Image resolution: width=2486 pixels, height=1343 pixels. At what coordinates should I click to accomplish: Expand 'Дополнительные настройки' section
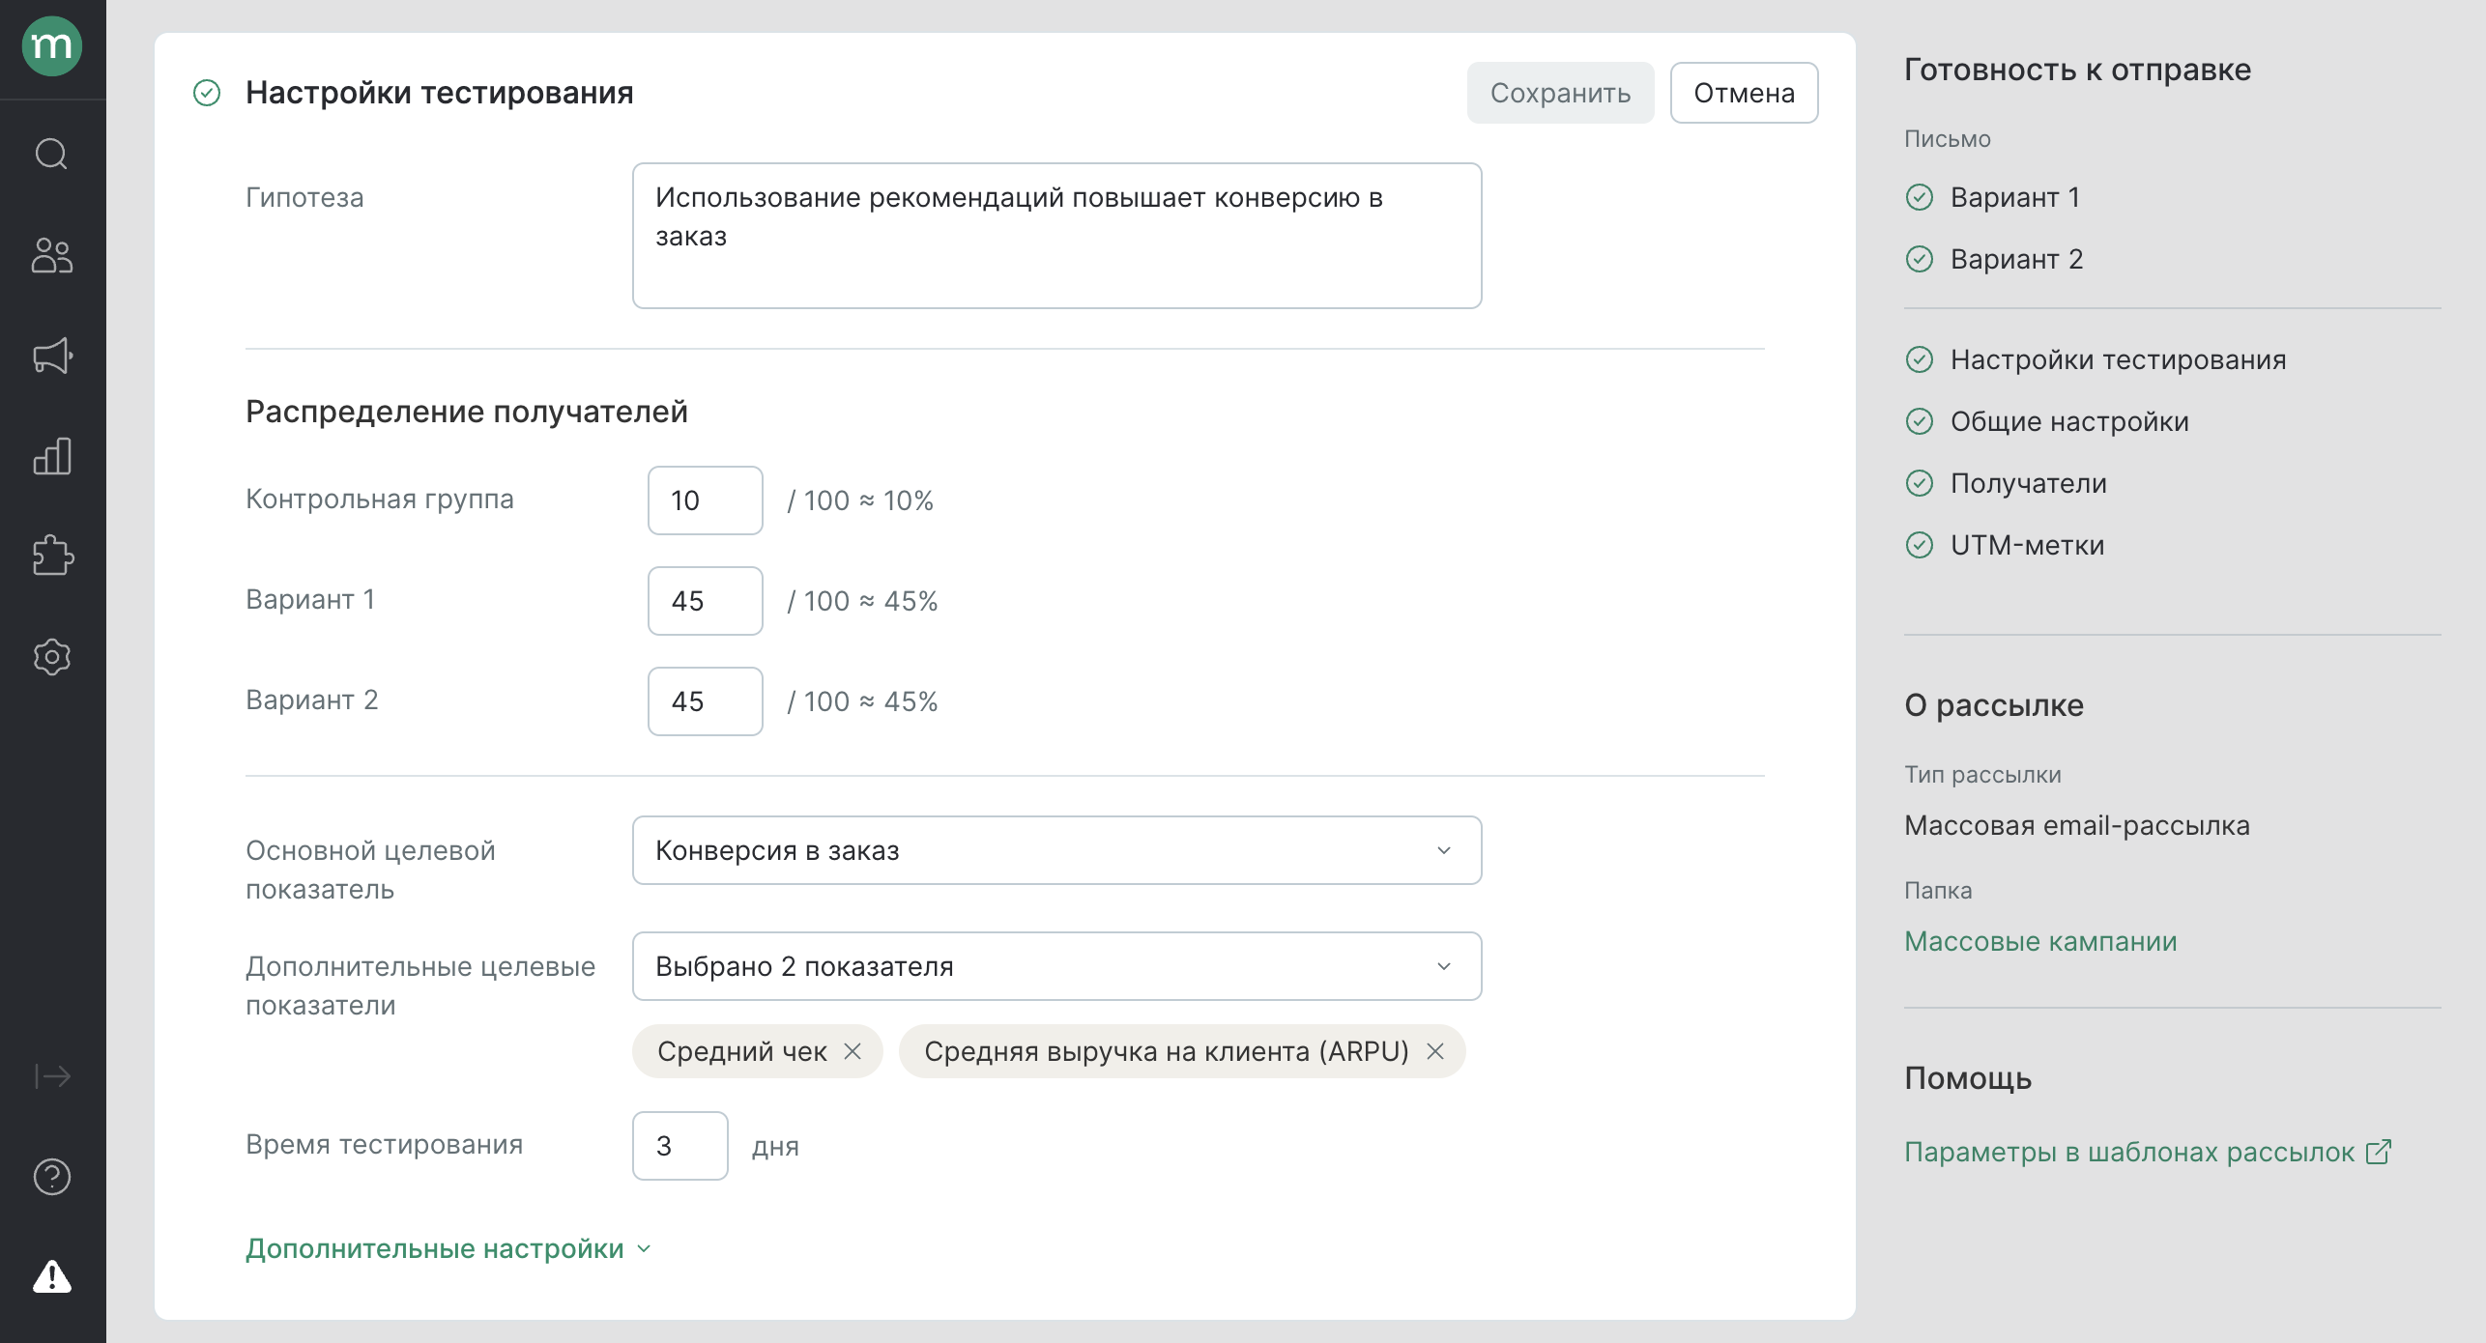point(448,1248)
